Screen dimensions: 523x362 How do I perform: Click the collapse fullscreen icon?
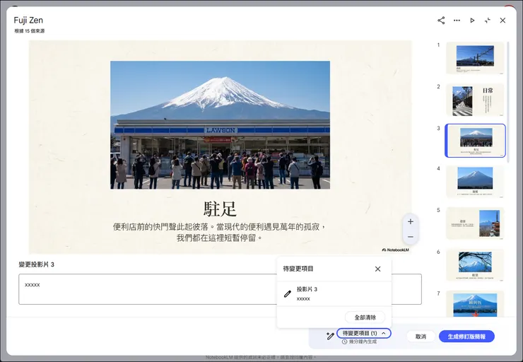(488, 21)
